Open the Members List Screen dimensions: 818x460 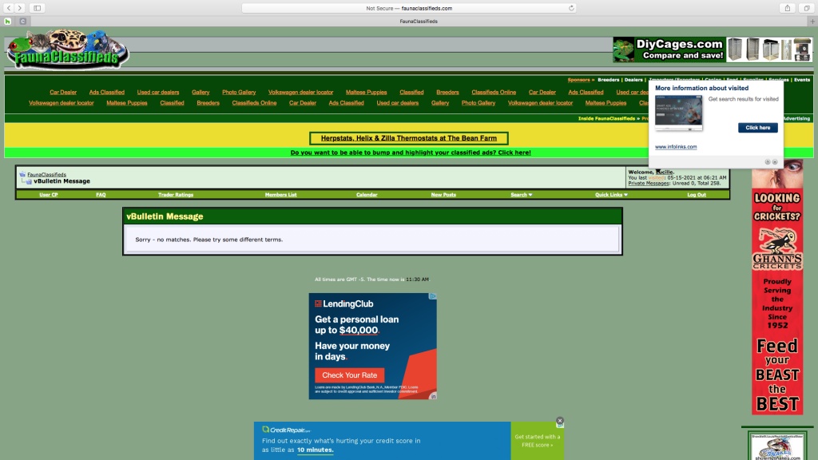pyautogui.click(x=280, y=195)
